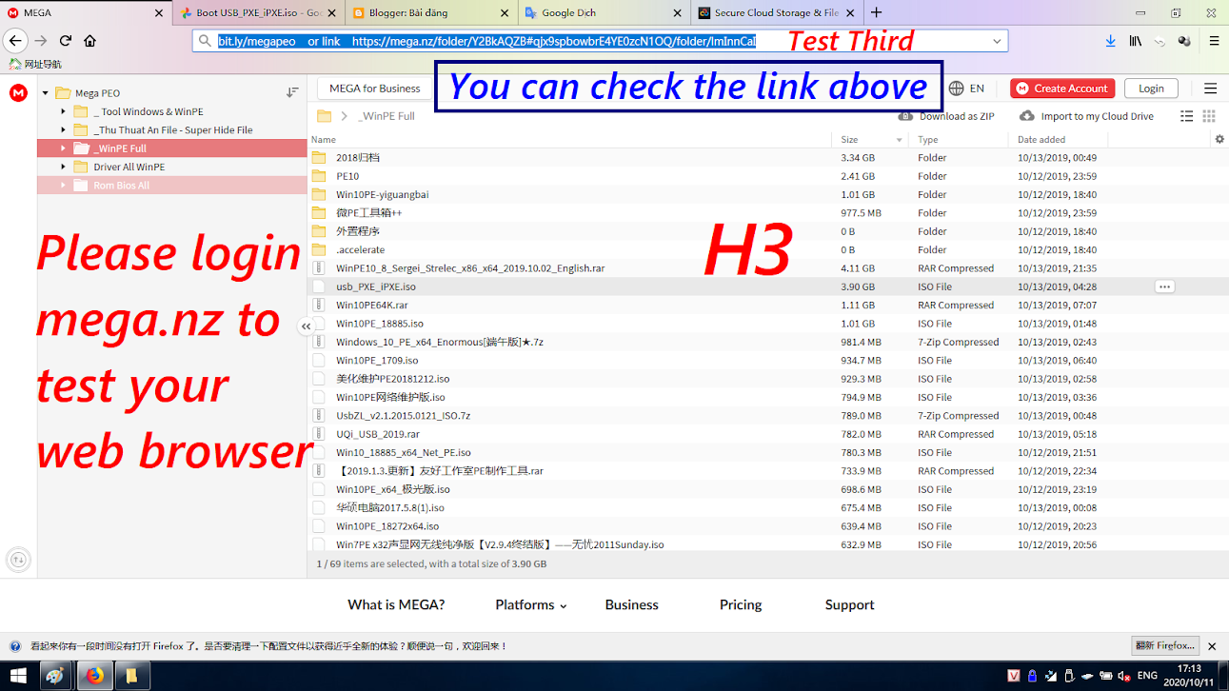Switch to Secure Cloud Storage & File tab
Screen dimensions: 1229x691
pos(776,13)
